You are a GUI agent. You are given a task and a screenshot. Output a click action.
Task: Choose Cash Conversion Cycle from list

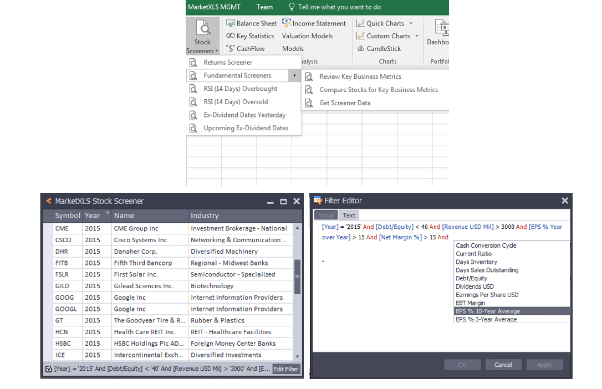(512, 245)
